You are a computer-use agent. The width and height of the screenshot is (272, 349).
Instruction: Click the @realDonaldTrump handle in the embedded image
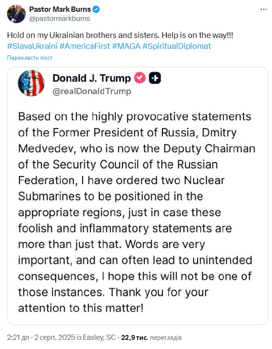click(x=92, y=91)
